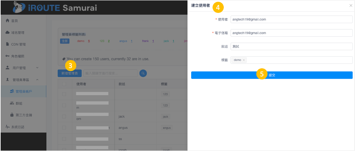Click the 新增管理員 button
The width and height of the screenshot is (355, 151).
pyautogui.click(x=69, y=73)
